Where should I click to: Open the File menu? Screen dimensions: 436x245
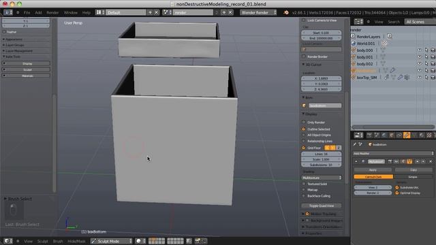[27, 12]
